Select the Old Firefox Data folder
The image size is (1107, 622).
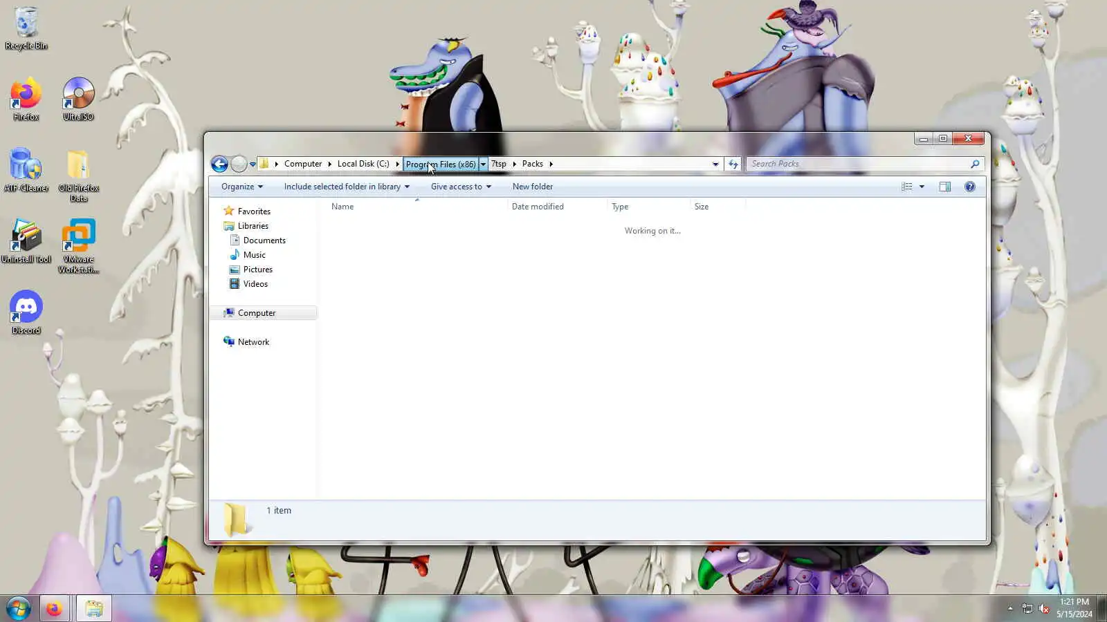tap(78, 176)
